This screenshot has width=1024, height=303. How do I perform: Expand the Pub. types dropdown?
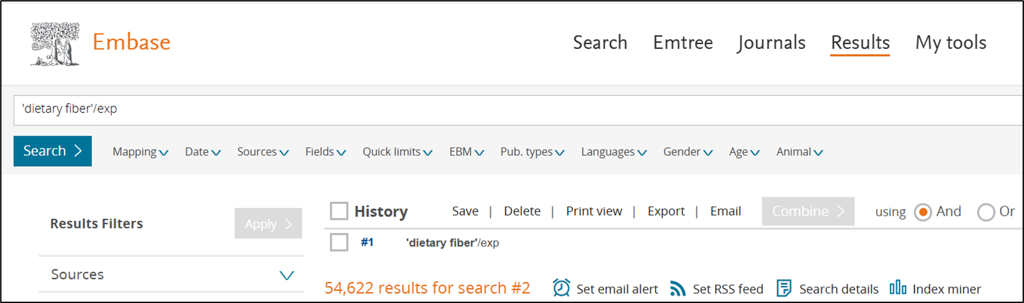click(x=532, y=152)
